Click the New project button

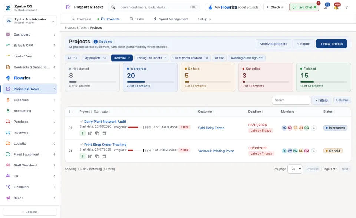[x=331, y=44]
